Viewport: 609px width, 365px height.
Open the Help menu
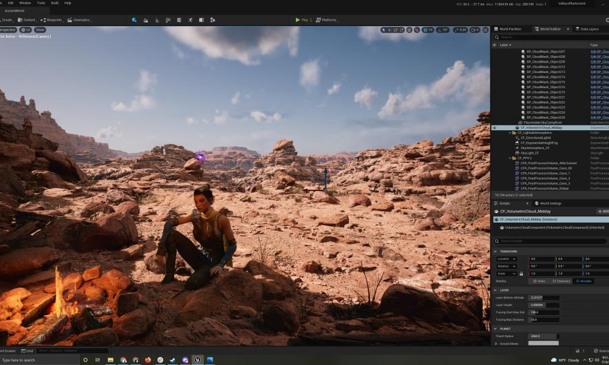(68, 2)
